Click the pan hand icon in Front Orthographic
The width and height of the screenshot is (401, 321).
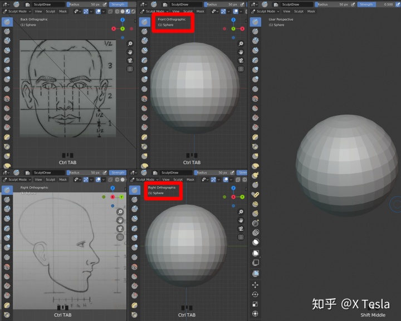[241, 52]
